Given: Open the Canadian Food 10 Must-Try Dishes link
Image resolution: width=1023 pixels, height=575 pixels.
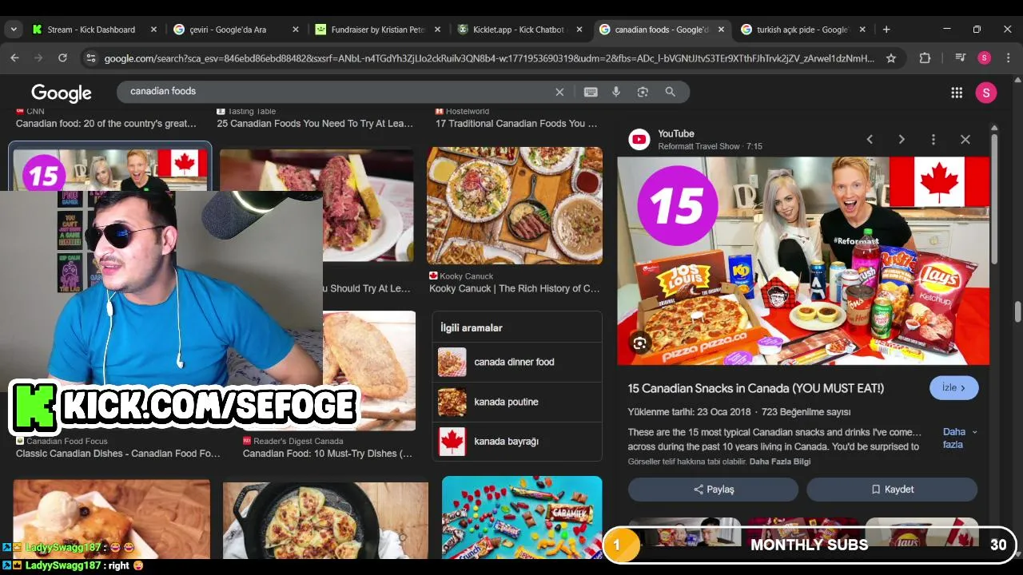Looking at the screenshot, I should pos(328,454).
